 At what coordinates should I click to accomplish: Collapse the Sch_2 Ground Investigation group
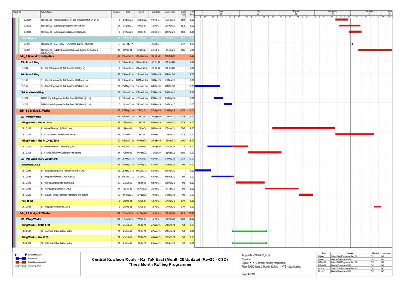(x=36, y=56)
